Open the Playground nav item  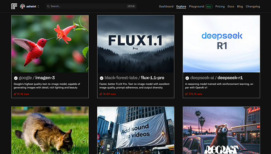(x=196, y=7)
